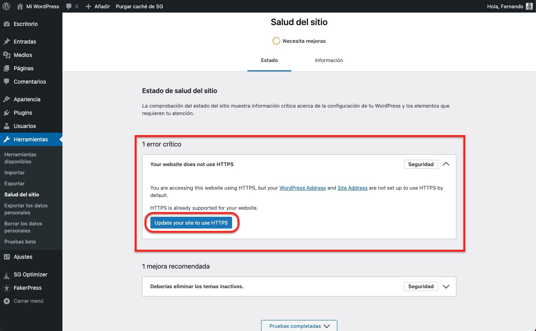Click the Medios media icon
This screenshot has width=536, height=331.
pos(7,55)
